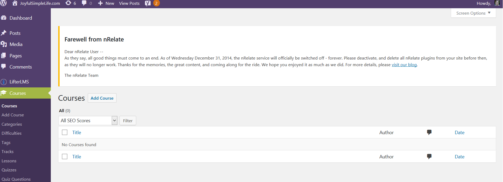Expand the All SEO Scores dropdown

click(x=88, y=121)
